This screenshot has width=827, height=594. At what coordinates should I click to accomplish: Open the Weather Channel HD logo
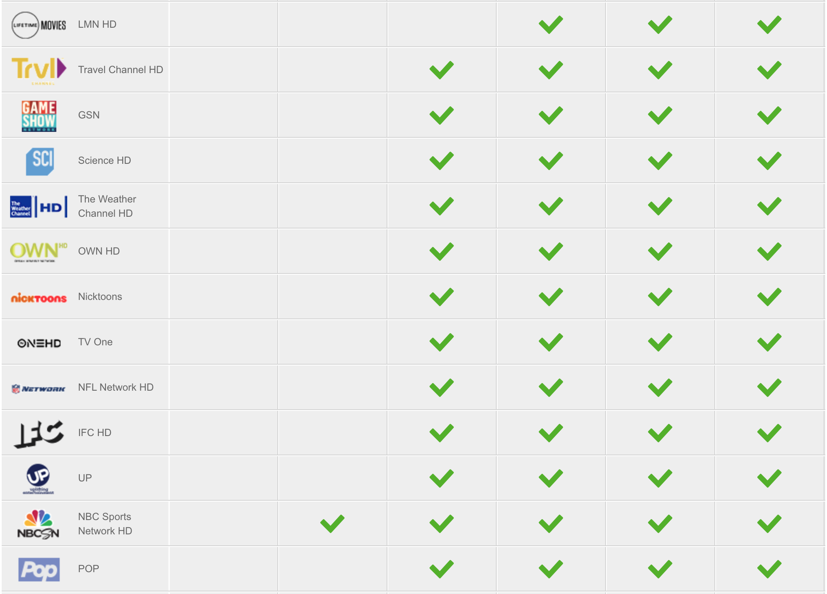click(x=39, y=207)
